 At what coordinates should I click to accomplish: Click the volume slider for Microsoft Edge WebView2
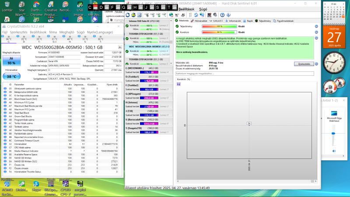click(333, 134)
